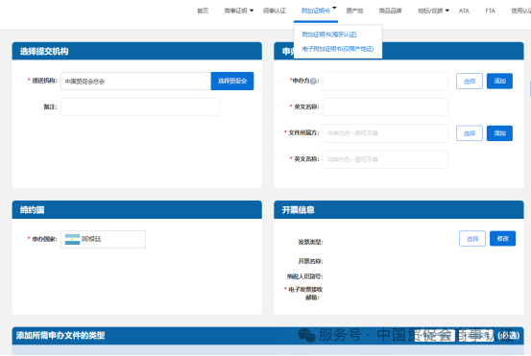Select 附加证明书(海牙认证) from the dropdown
Screen dimensions: 531x356
click(x=329, y=35)
